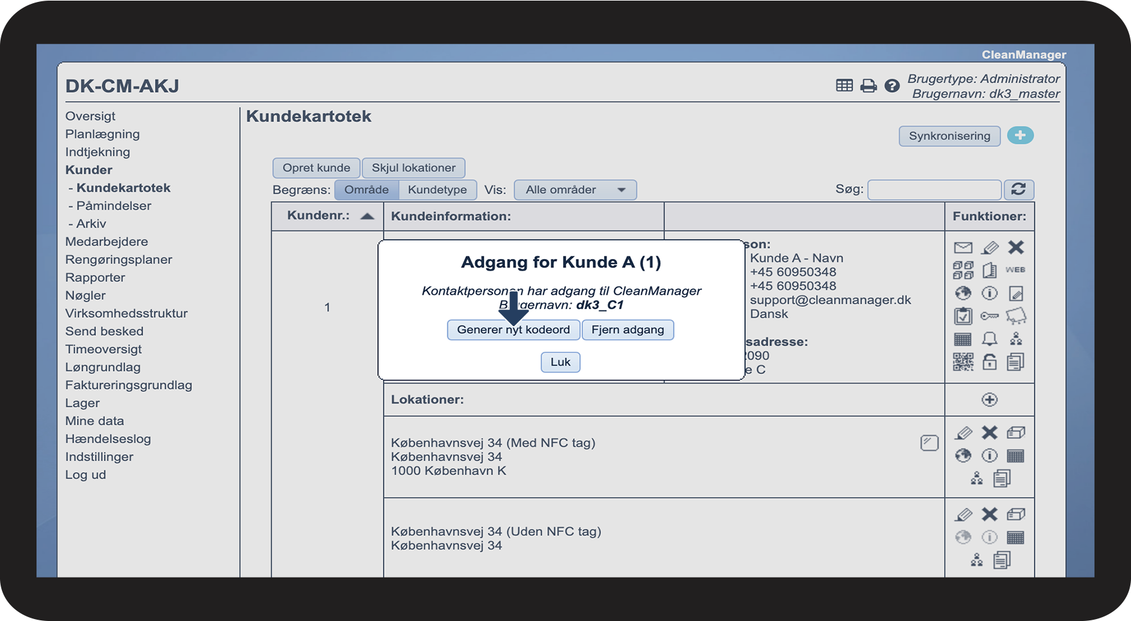Select the Område filter toggle
The width and height of the screenshot is (1131, 621).
pos(366,190)
